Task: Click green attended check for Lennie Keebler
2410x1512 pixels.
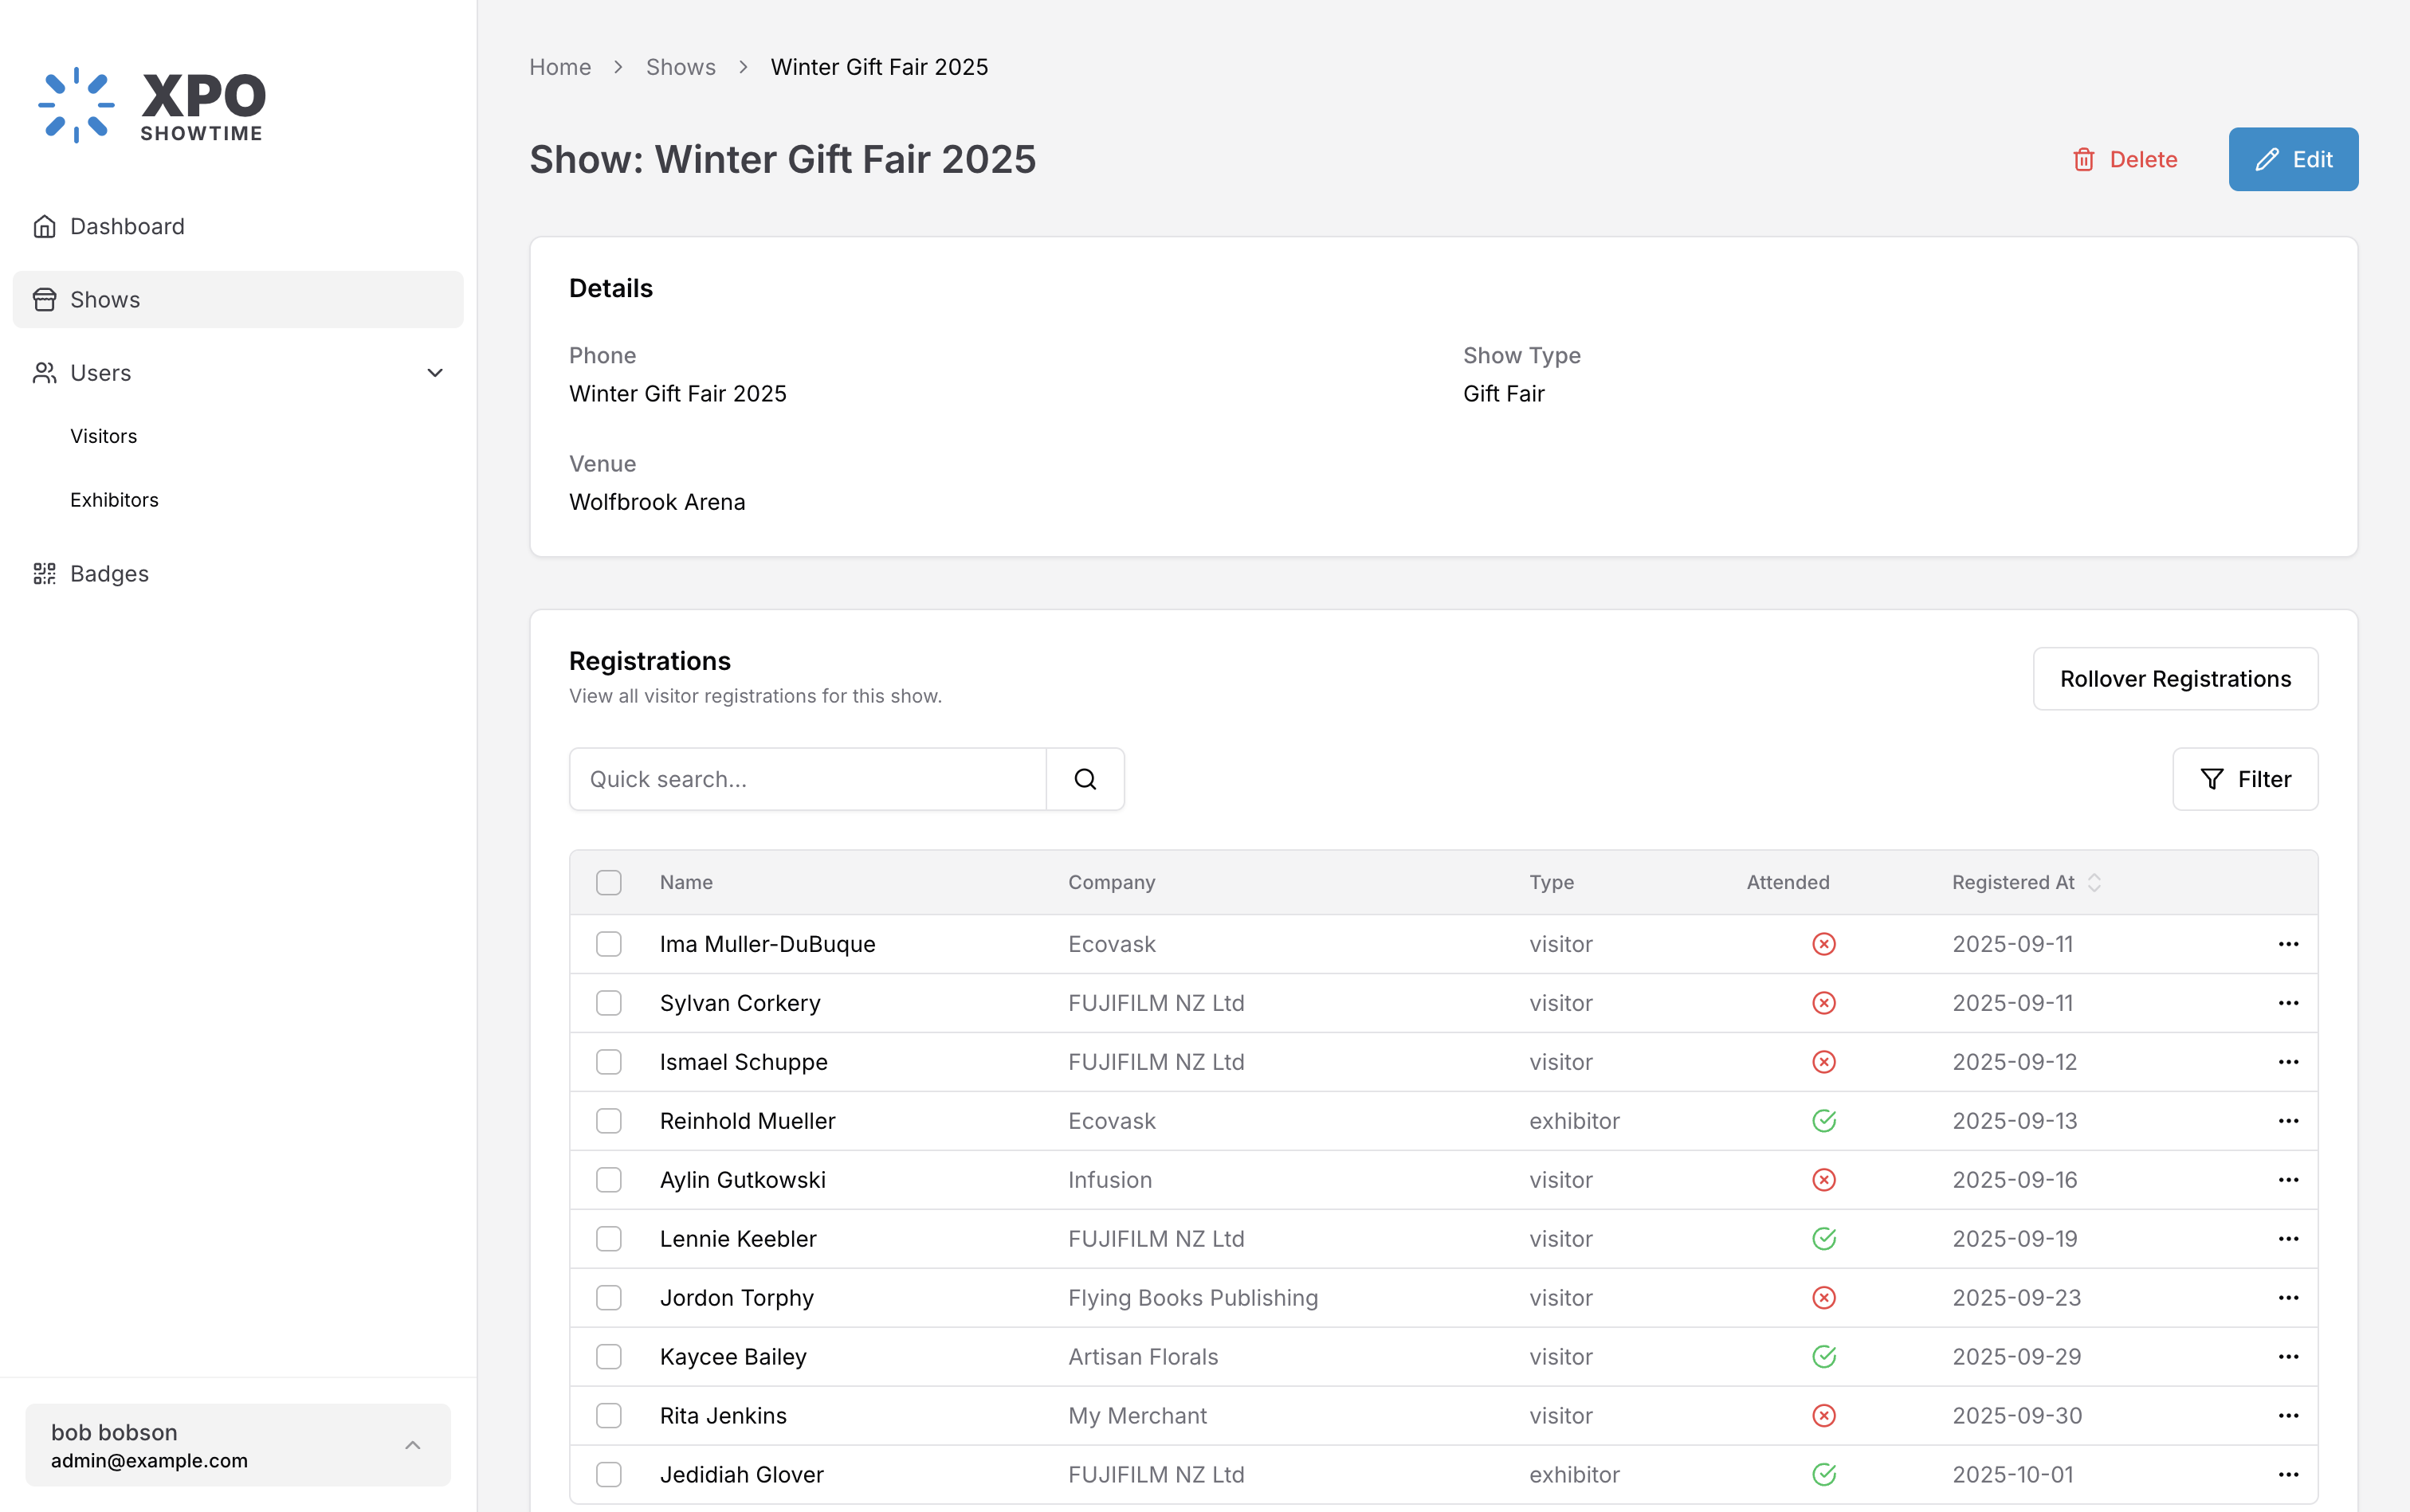Action: pyautogui.click(x=1823, y=1239)
